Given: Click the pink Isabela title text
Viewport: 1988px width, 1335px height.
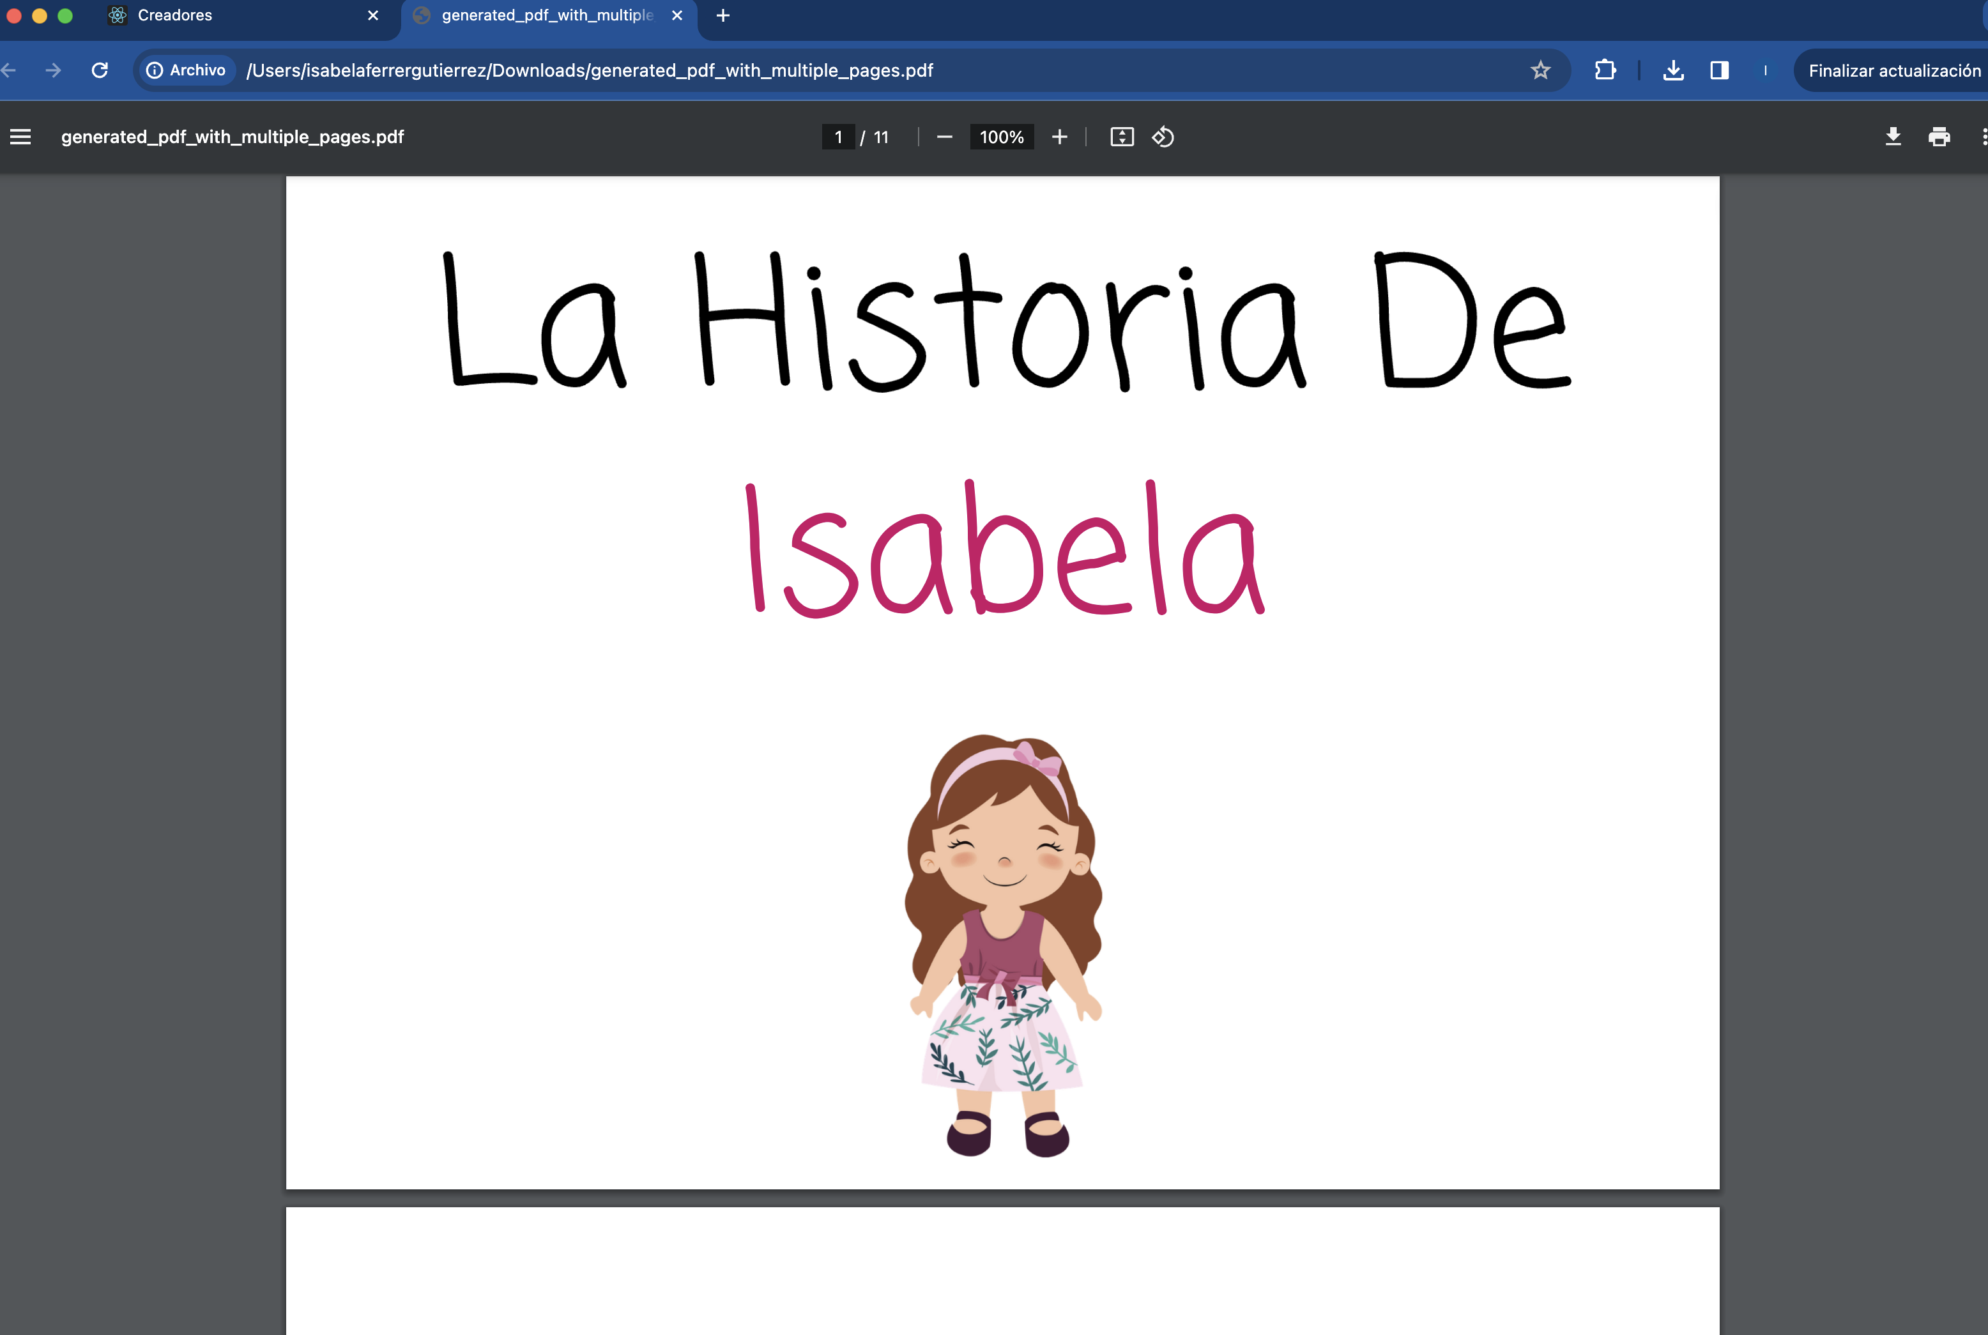Looking at the screenshot, I should (1005, 550).
